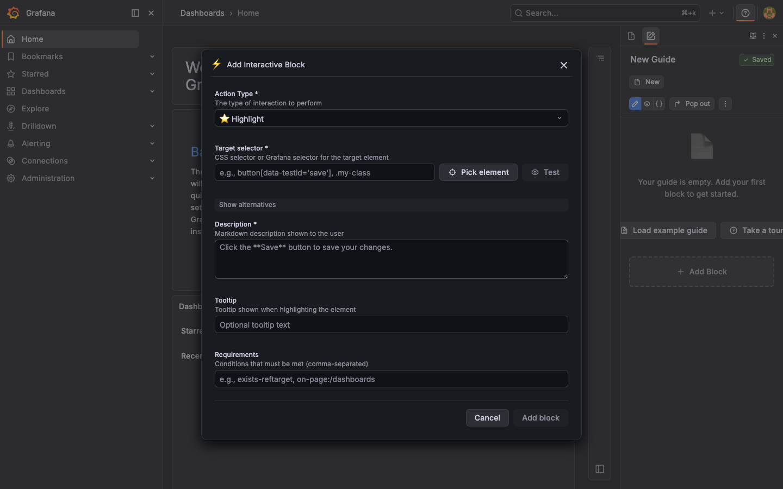Image resolution: width=783 pixels, height=489 pixels.
Task: Click the Load example guide button
Action: pos(668,230)
